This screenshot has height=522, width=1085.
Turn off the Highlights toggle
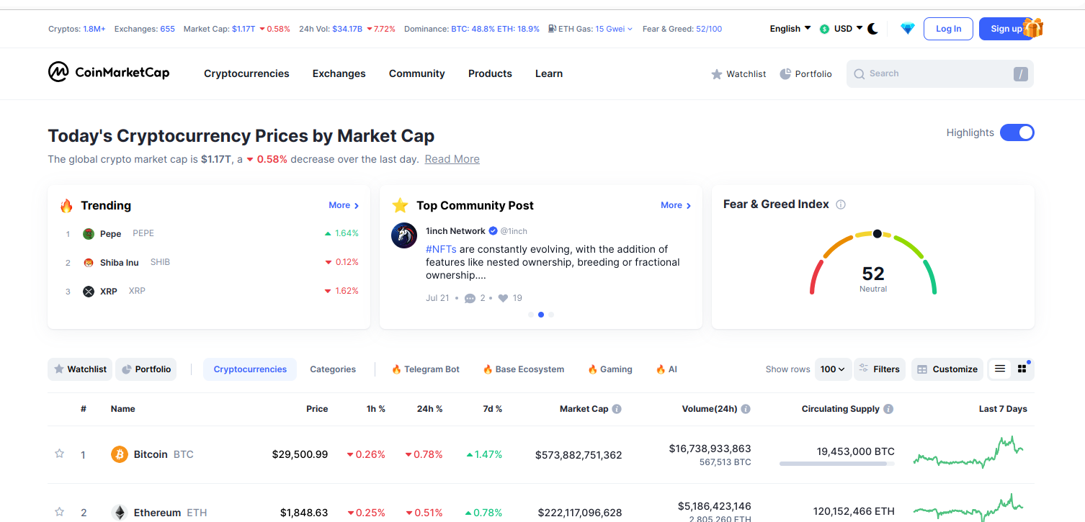point(1017,132)
